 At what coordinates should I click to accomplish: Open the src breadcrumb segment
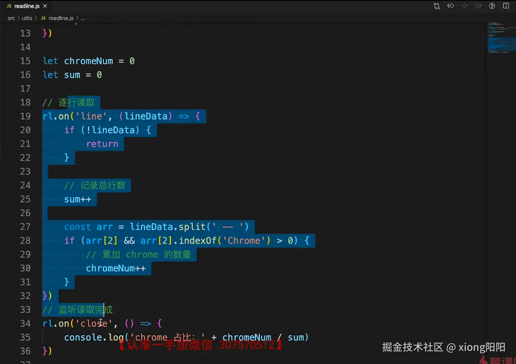click(11, 18)
